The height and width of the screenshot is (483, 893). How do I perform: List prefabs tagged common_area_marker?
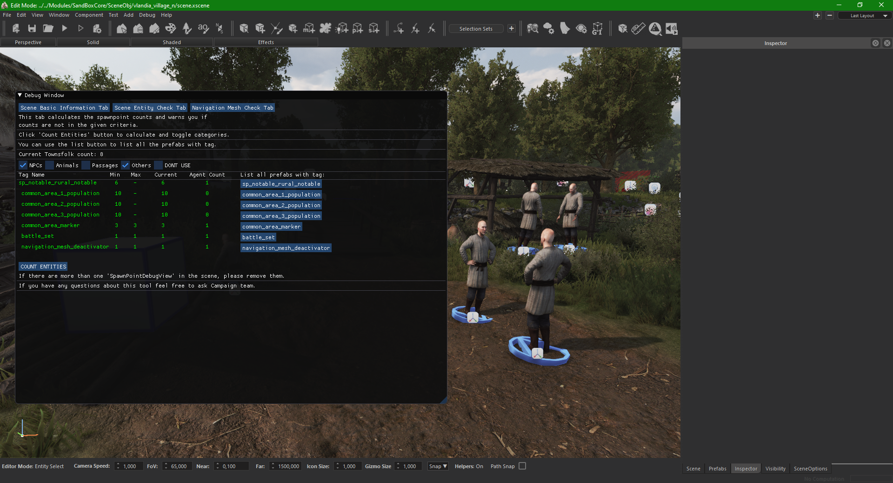[x=272, y=227]
